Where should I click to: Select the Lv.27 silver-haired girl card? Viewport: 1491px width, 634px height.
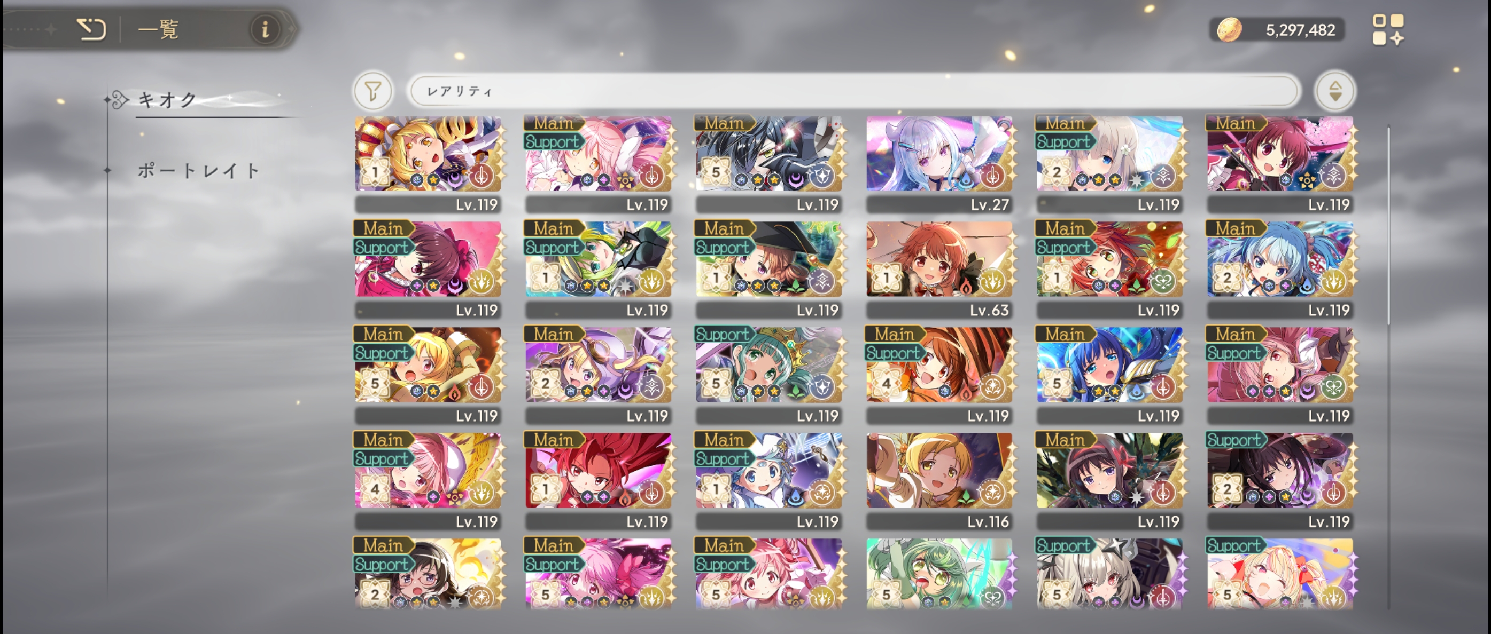[939, 164]
